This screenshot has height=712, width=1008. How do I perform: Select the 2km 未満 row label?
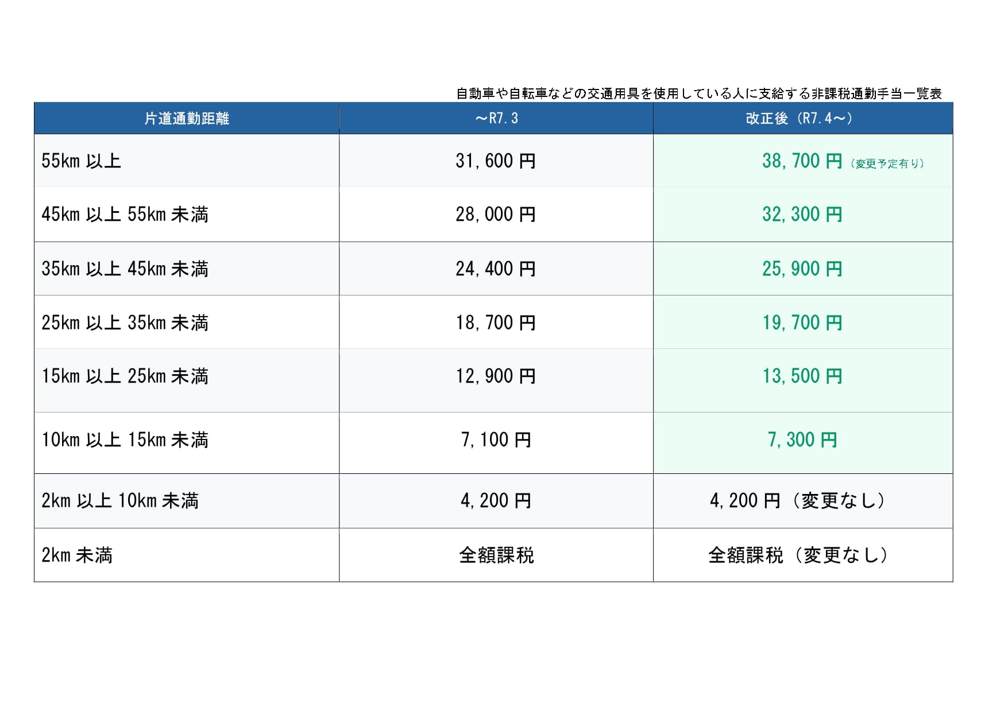click(77, 555)
